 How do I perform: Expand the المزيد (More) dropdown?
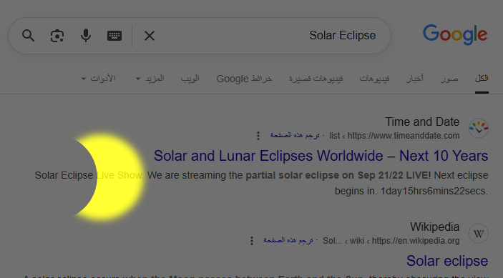[150, 79]
